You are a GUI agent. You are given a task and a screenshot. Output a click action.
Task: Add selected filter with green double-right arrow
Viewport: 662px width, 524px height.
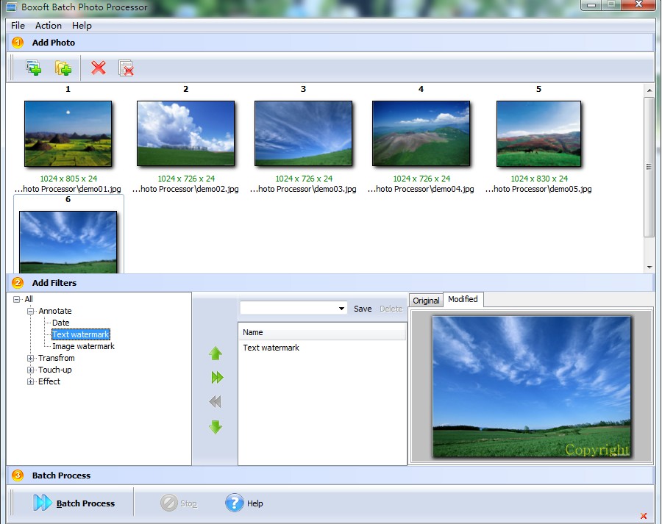click(216, 377)
